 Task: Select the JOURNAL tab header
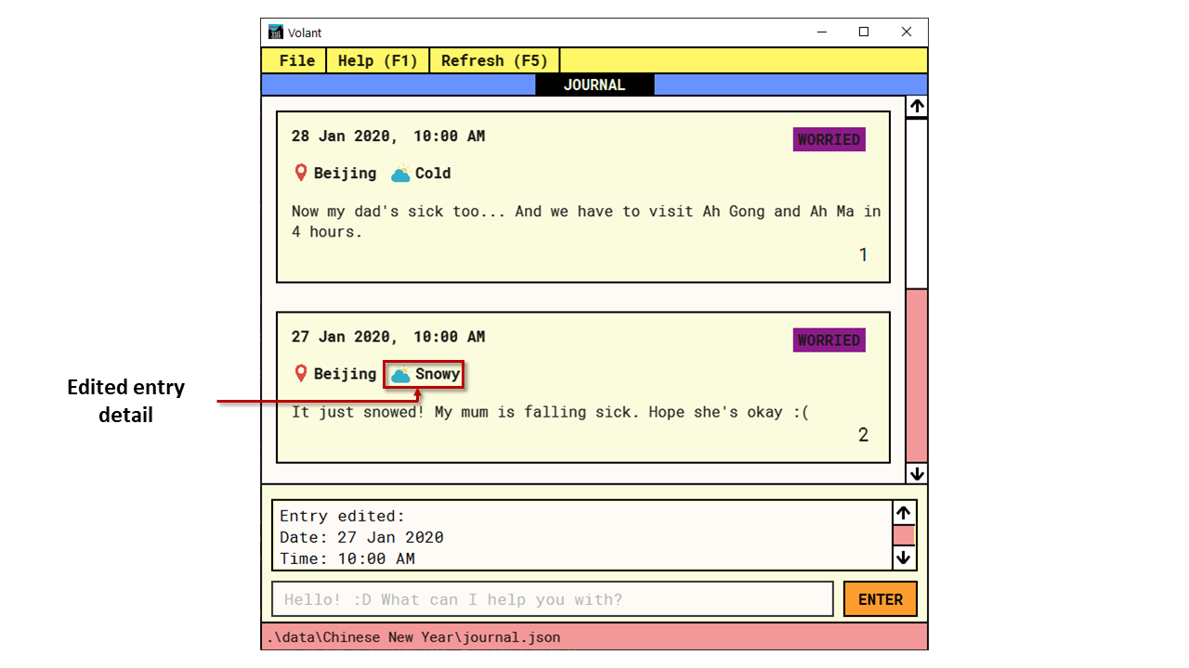coord(594,84)
